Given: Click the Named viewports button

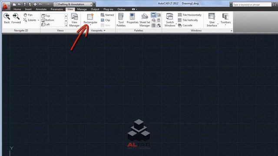Looking at the screenshot, I should click(107, 15).
